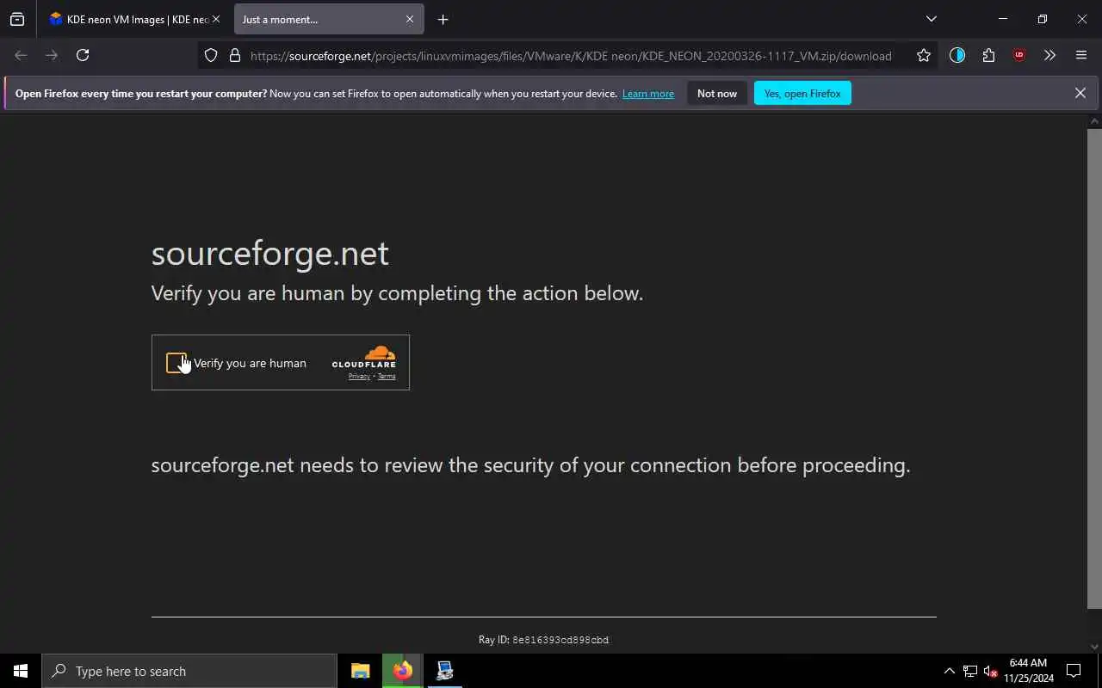Bookmark this page with star icon
This screenshot has width=1102, height=688.
click(924, 55)
